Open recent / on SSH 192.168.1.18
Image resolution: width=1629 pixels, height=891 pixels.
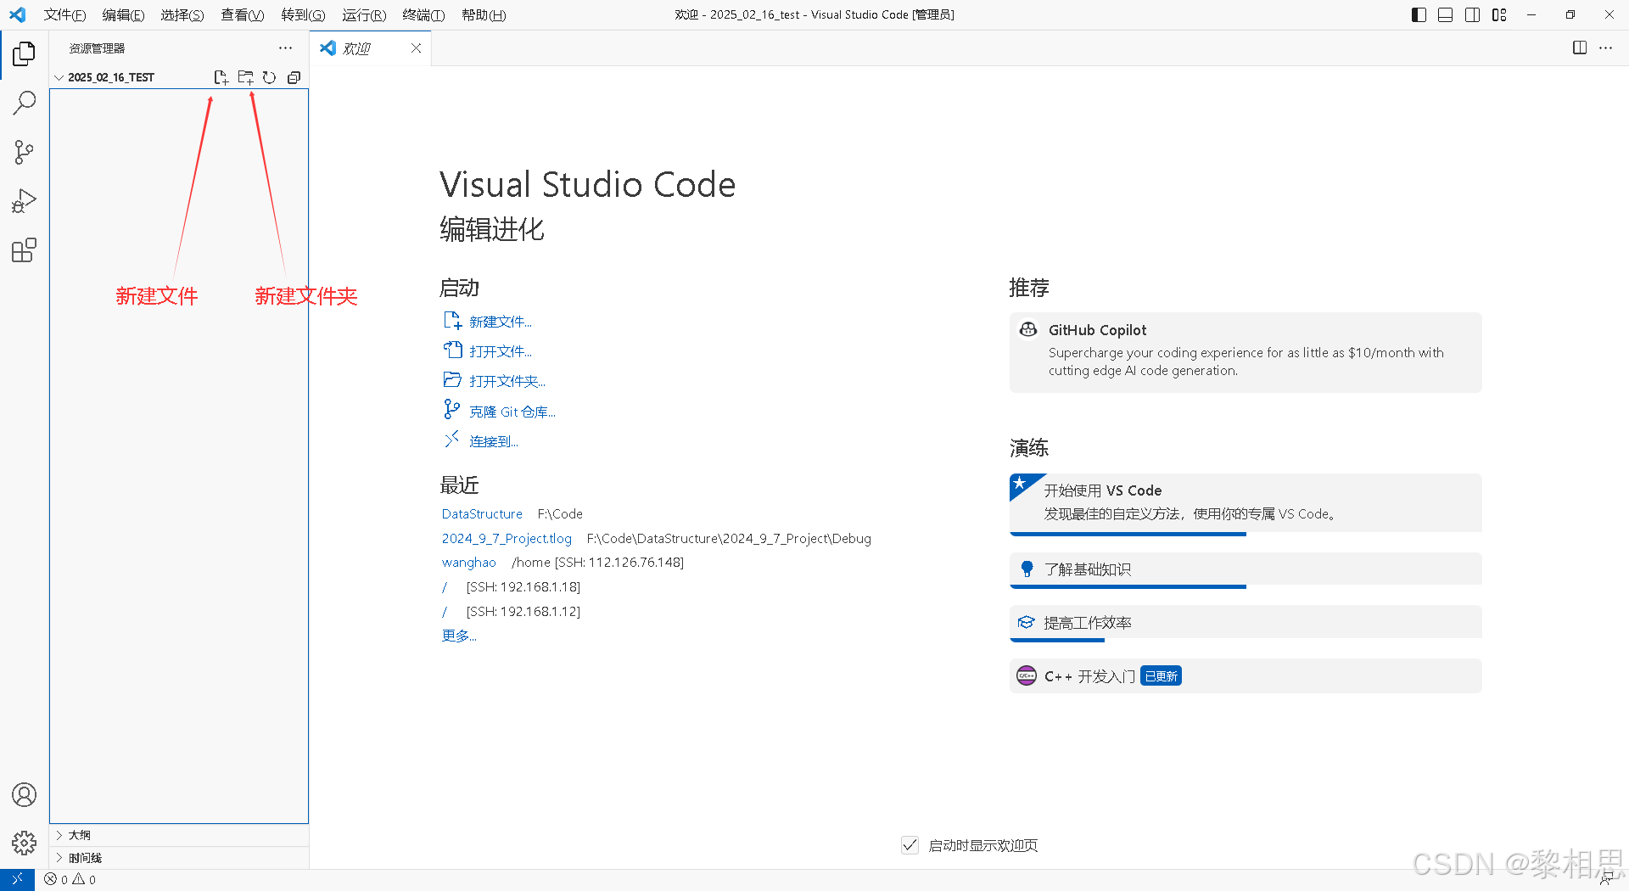[x=445, y=587]
